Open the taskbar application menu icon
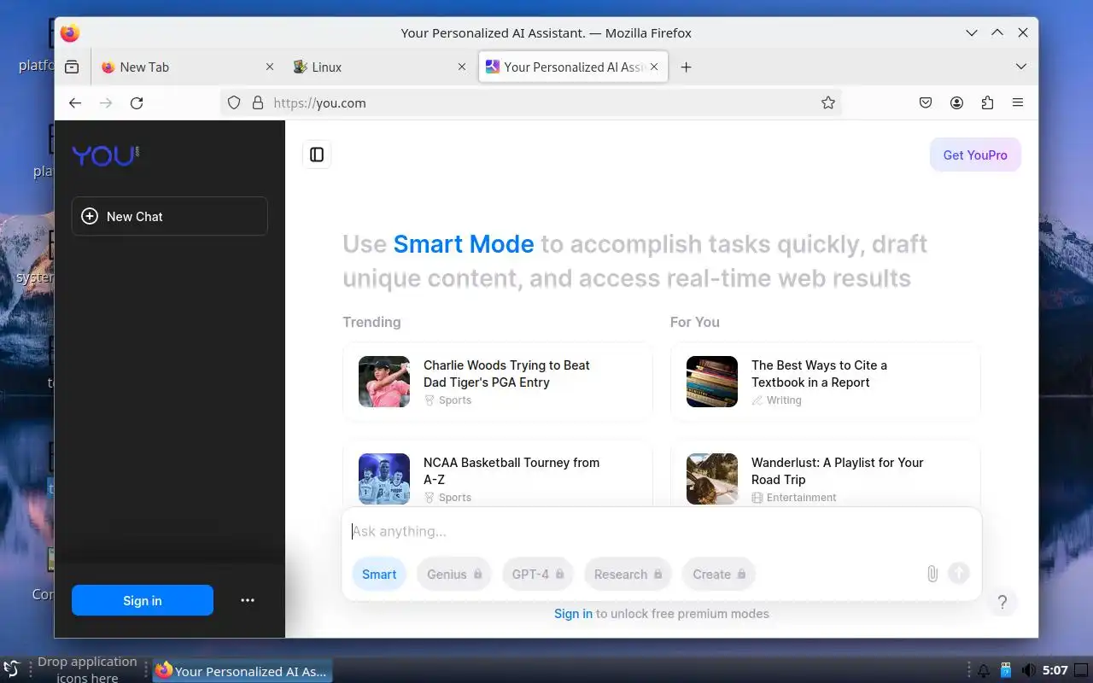 [x=11, y=669]
